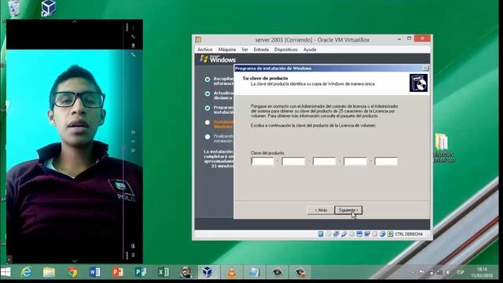
Task: Select the WINDOWS SERVER 2003 desktop folder
Action: pyautogui.click(x=443, y=148)
